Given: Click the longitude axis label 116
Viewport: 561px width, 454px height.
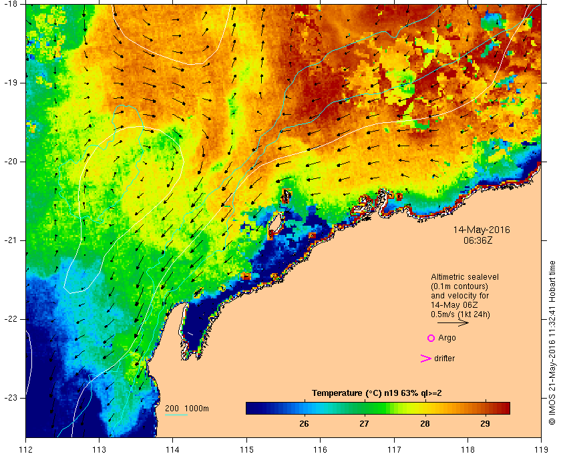Looking at the screenshot, I should pyautogui.click(x=320, y=449).
